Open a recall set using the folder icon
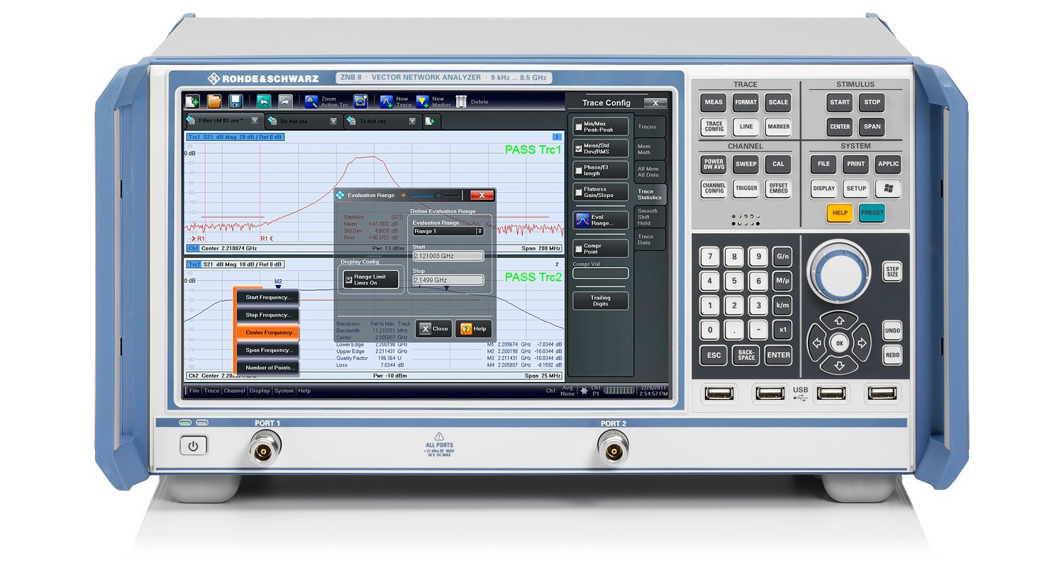Image resolution: width=1064 pixels, height=567 pixels. (216, 101)
